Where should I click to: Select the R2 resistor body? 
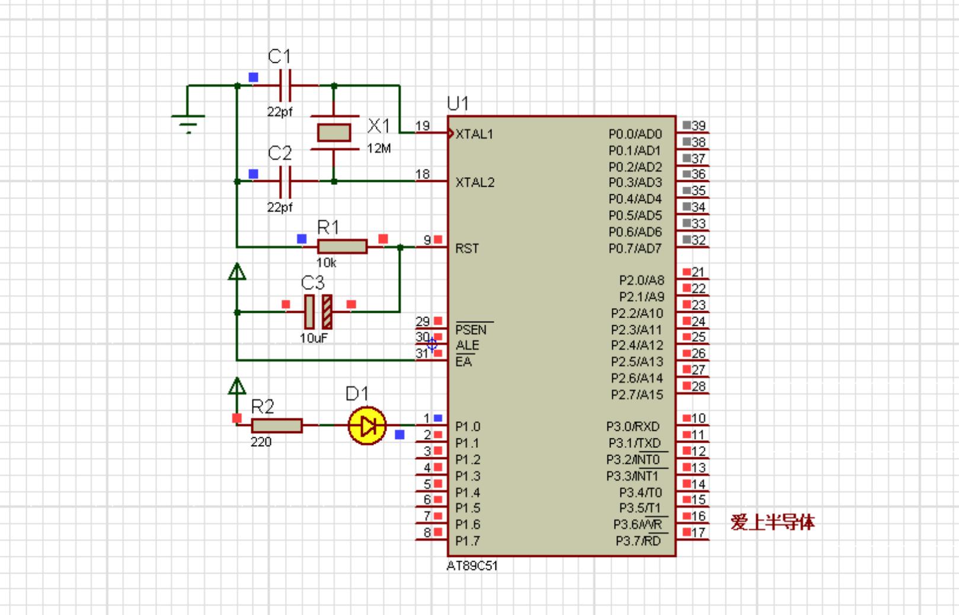277,425
